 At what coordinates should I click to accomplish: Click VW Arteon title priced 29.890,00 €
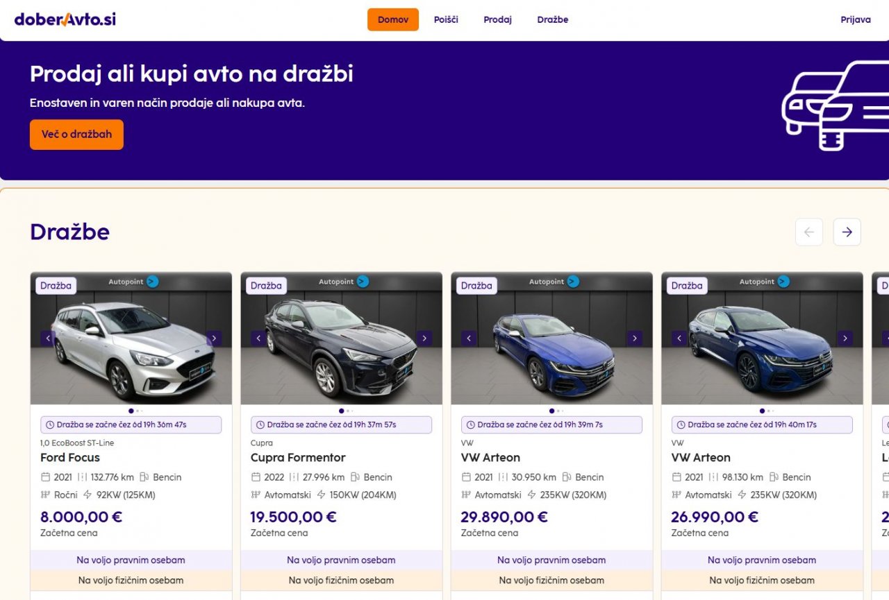490,458
